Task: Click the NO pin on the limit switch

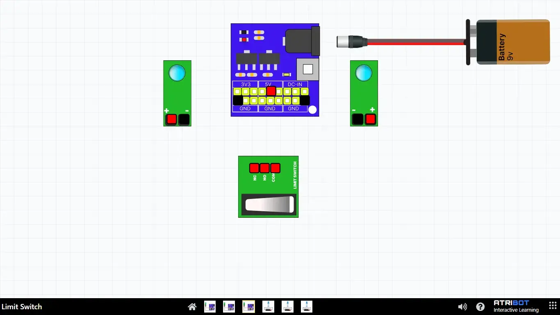Action: (x=264, y=168)
